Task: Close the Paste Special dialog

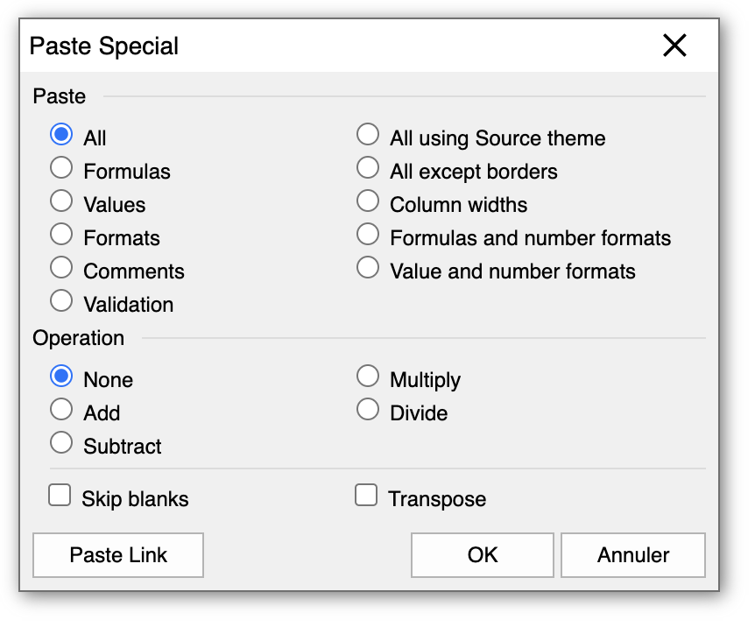Action: (674, 46)
